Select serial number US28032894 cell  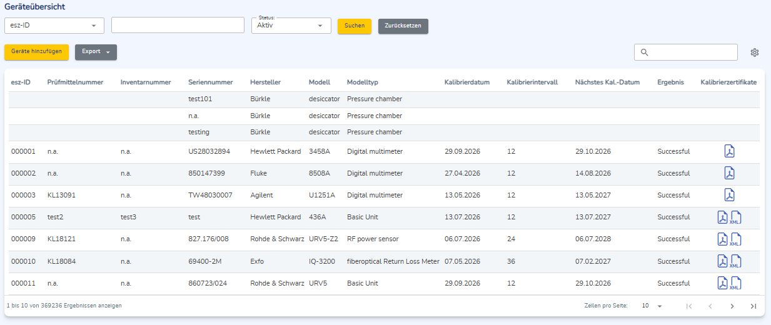tap(209, 151)
